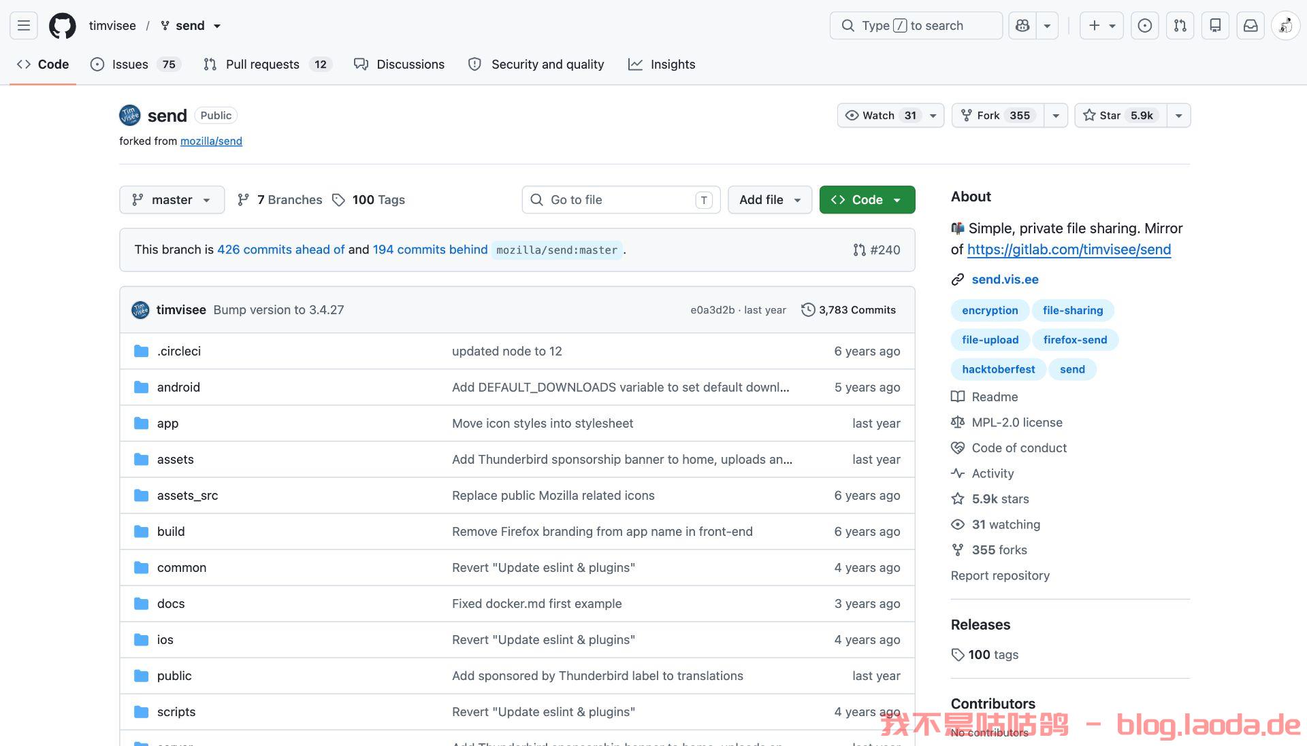The height and width of the screenshot is (746, 1307).
Task: Open the fork options dropdown arrow
Action: [x=1056, y=116]
